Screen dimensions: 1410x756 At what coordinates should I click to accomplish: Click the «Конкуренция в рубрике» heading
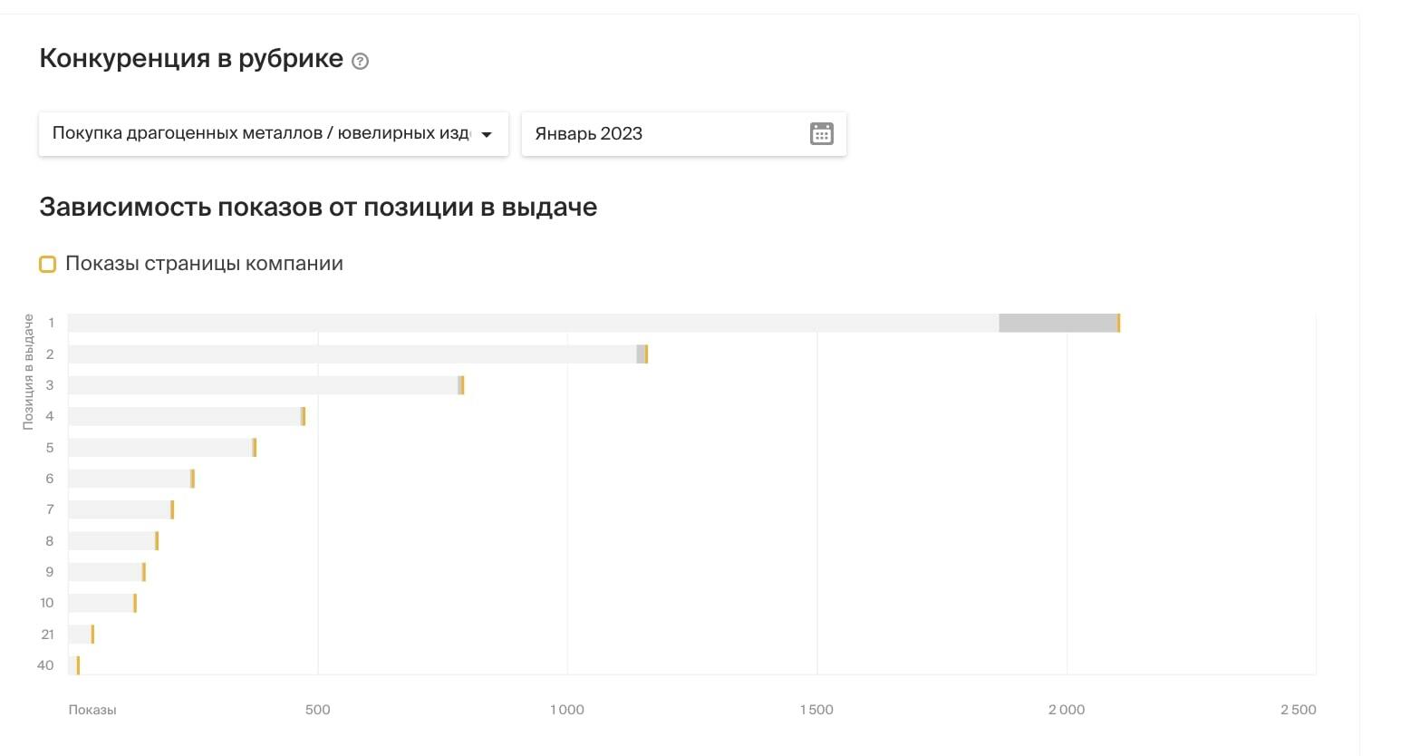tap(191, 59)
